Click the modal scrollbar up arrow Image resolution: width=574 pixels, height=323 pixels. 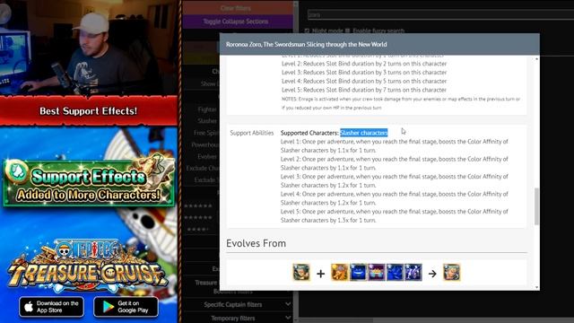click(x=536, y=59)
